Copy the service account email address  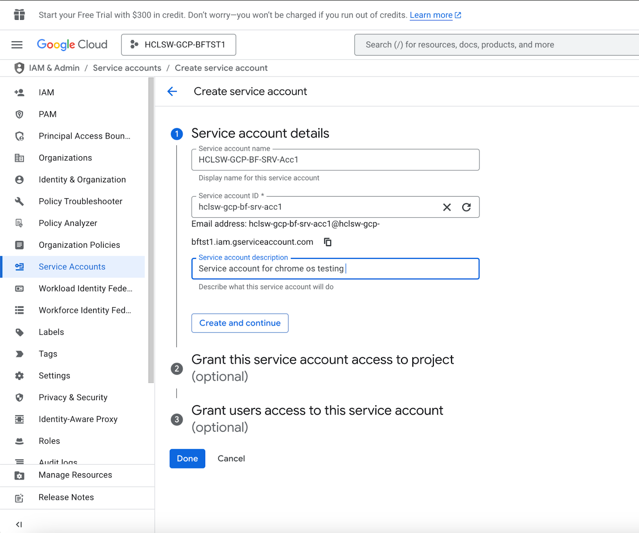click(327, 242)
